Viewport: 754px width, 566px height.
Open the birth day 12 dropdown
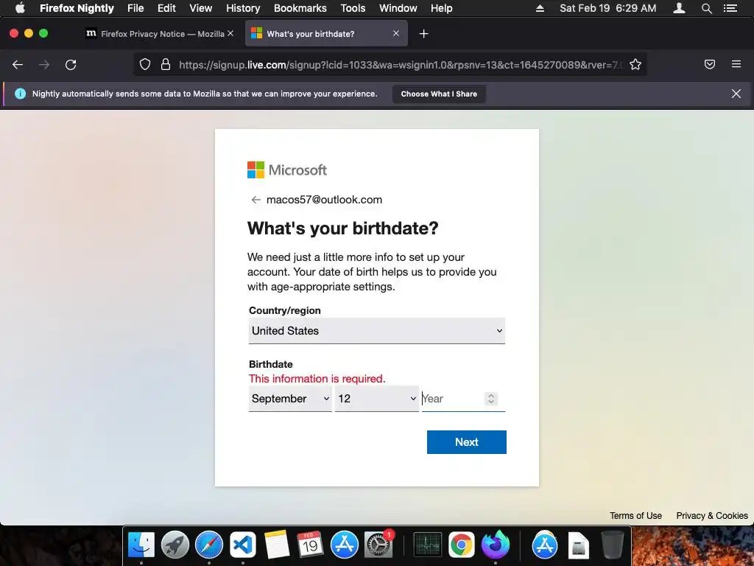[376, 399]
